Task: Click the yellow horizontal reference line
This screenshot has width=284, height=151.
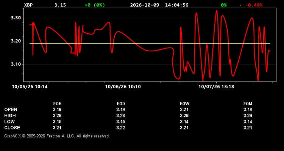Action: point(150,43)
